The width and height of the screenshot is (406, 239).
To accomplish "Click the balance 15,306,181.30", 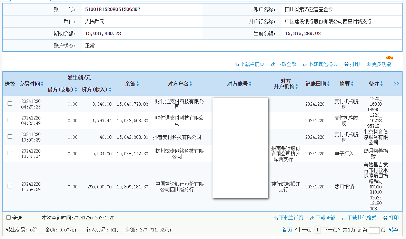I will (132, 187).
